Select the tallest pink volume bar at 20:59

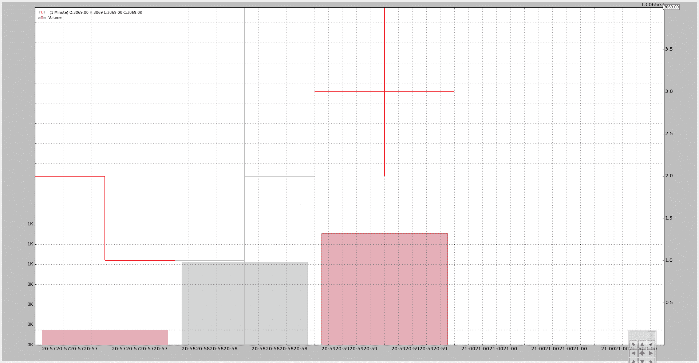point(384,289)
